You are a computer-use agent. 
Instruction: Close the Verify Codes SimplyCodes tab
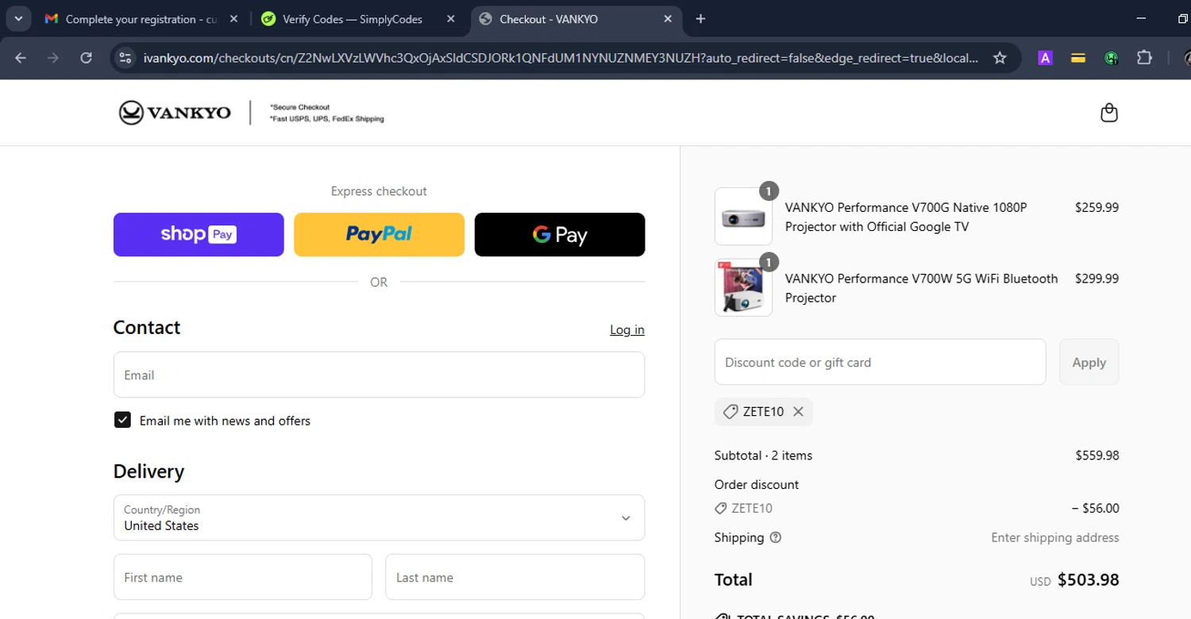(x=451, y=19)
